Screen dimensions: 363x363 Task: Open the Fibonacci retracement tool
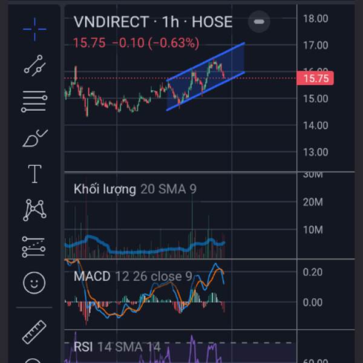pos(34,101)
